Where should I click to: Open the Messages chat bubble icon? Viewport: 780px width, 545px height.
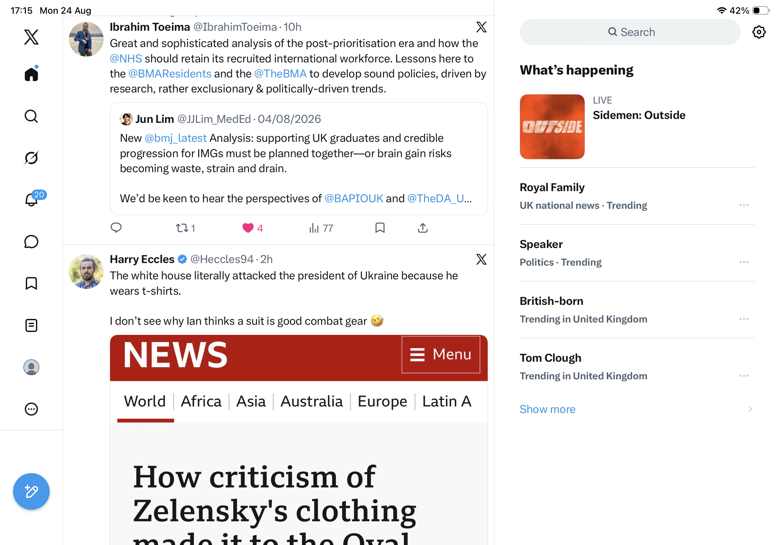(31, 241)
